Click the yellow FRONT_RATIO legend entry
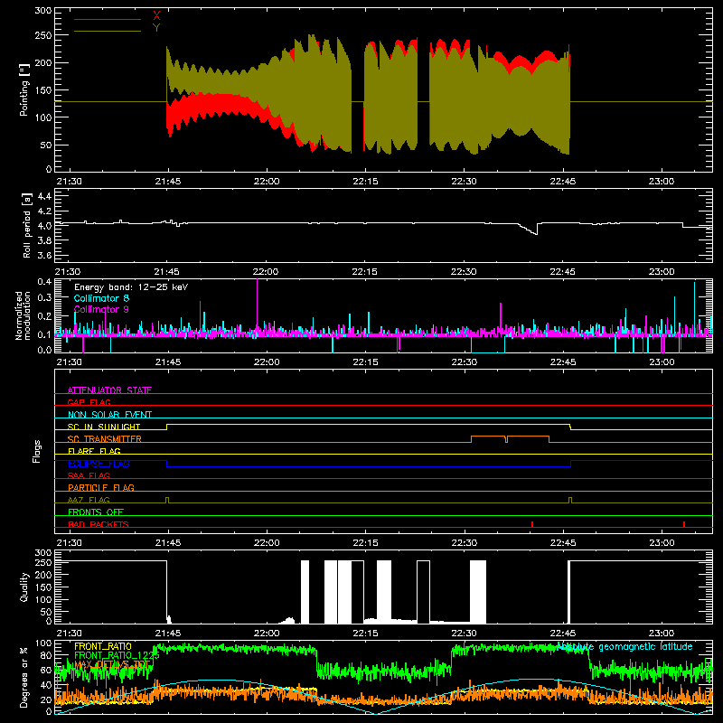Viewport: 723px width, 723px height. [x=103, y=646]
